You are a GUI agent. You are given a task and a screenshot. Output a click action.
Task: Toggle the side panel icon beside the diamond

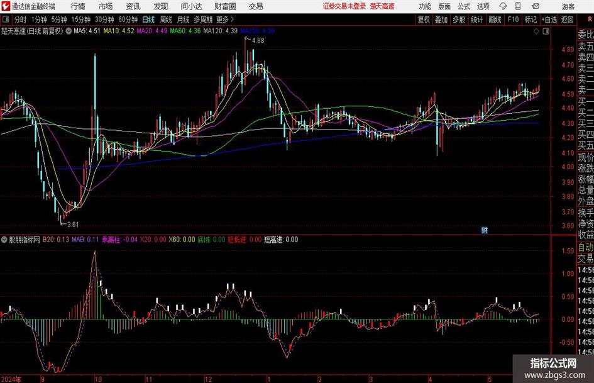(x=546, y=31)
